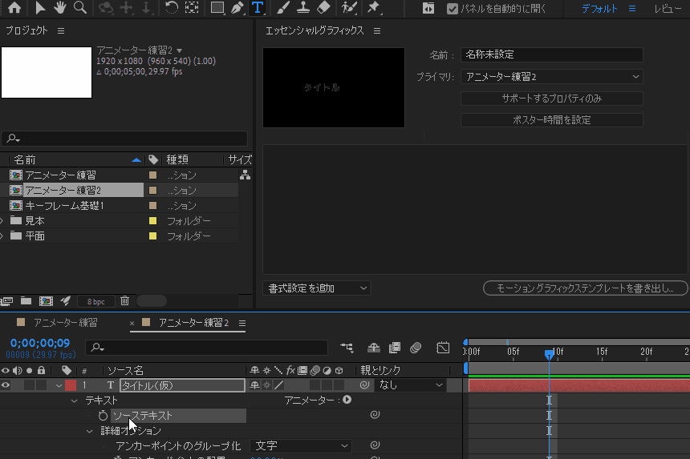The width and height of the screenshot is (690, 459).
Task: Toggle continuously rasterize switch on タイトル(仮) layer
Action: pos(266,385)
